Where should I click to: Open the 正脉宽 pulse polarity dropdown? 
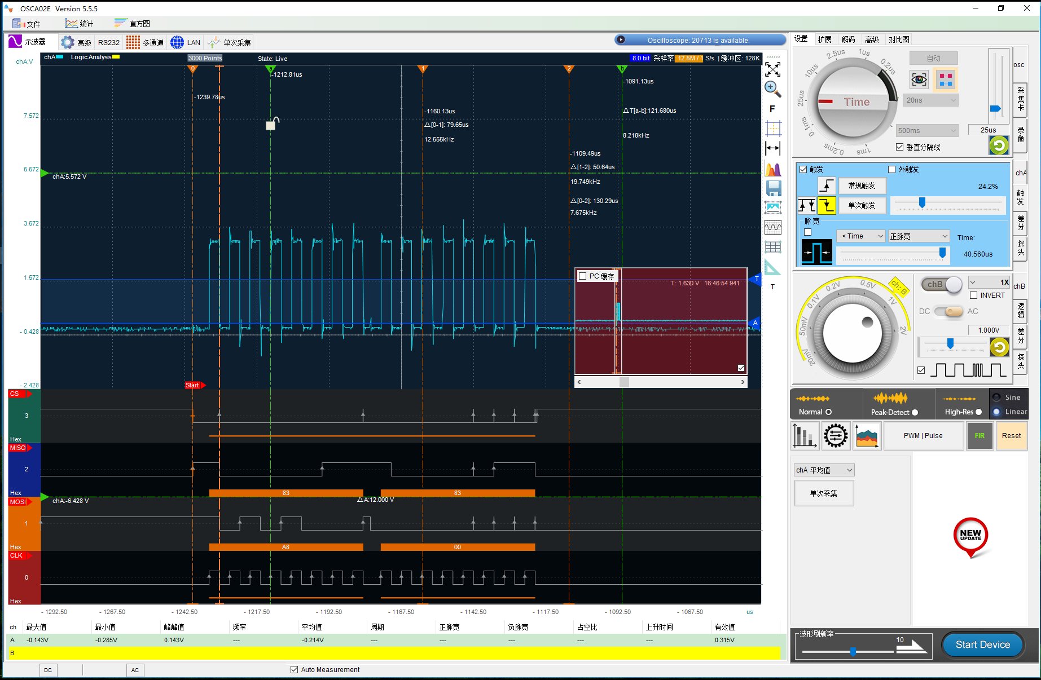pyautogui.click(x=919, y=236)
